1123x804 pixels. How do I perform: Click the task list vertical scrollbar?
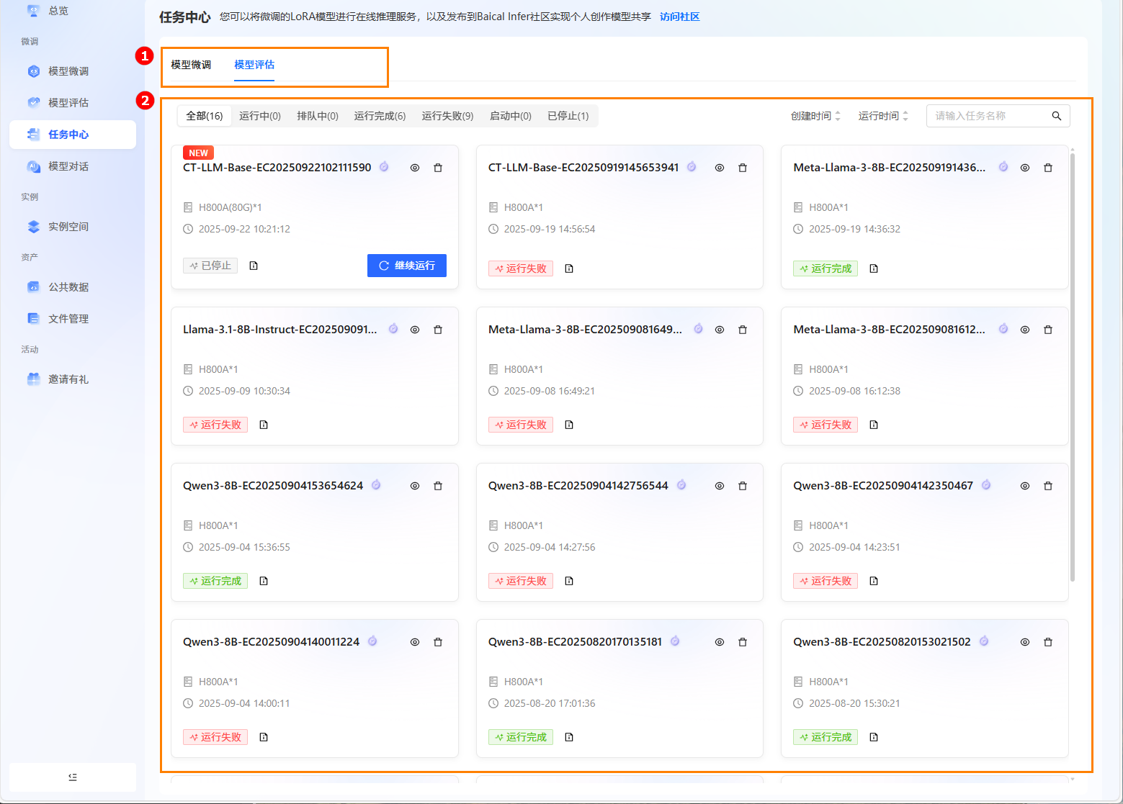click(x=1072, y=360)
